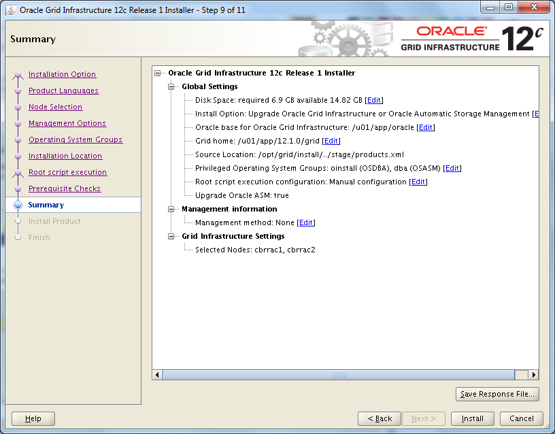Jump to Operating System Groups step
Viewport: 555px width, 434px height.
pos(75,139)
